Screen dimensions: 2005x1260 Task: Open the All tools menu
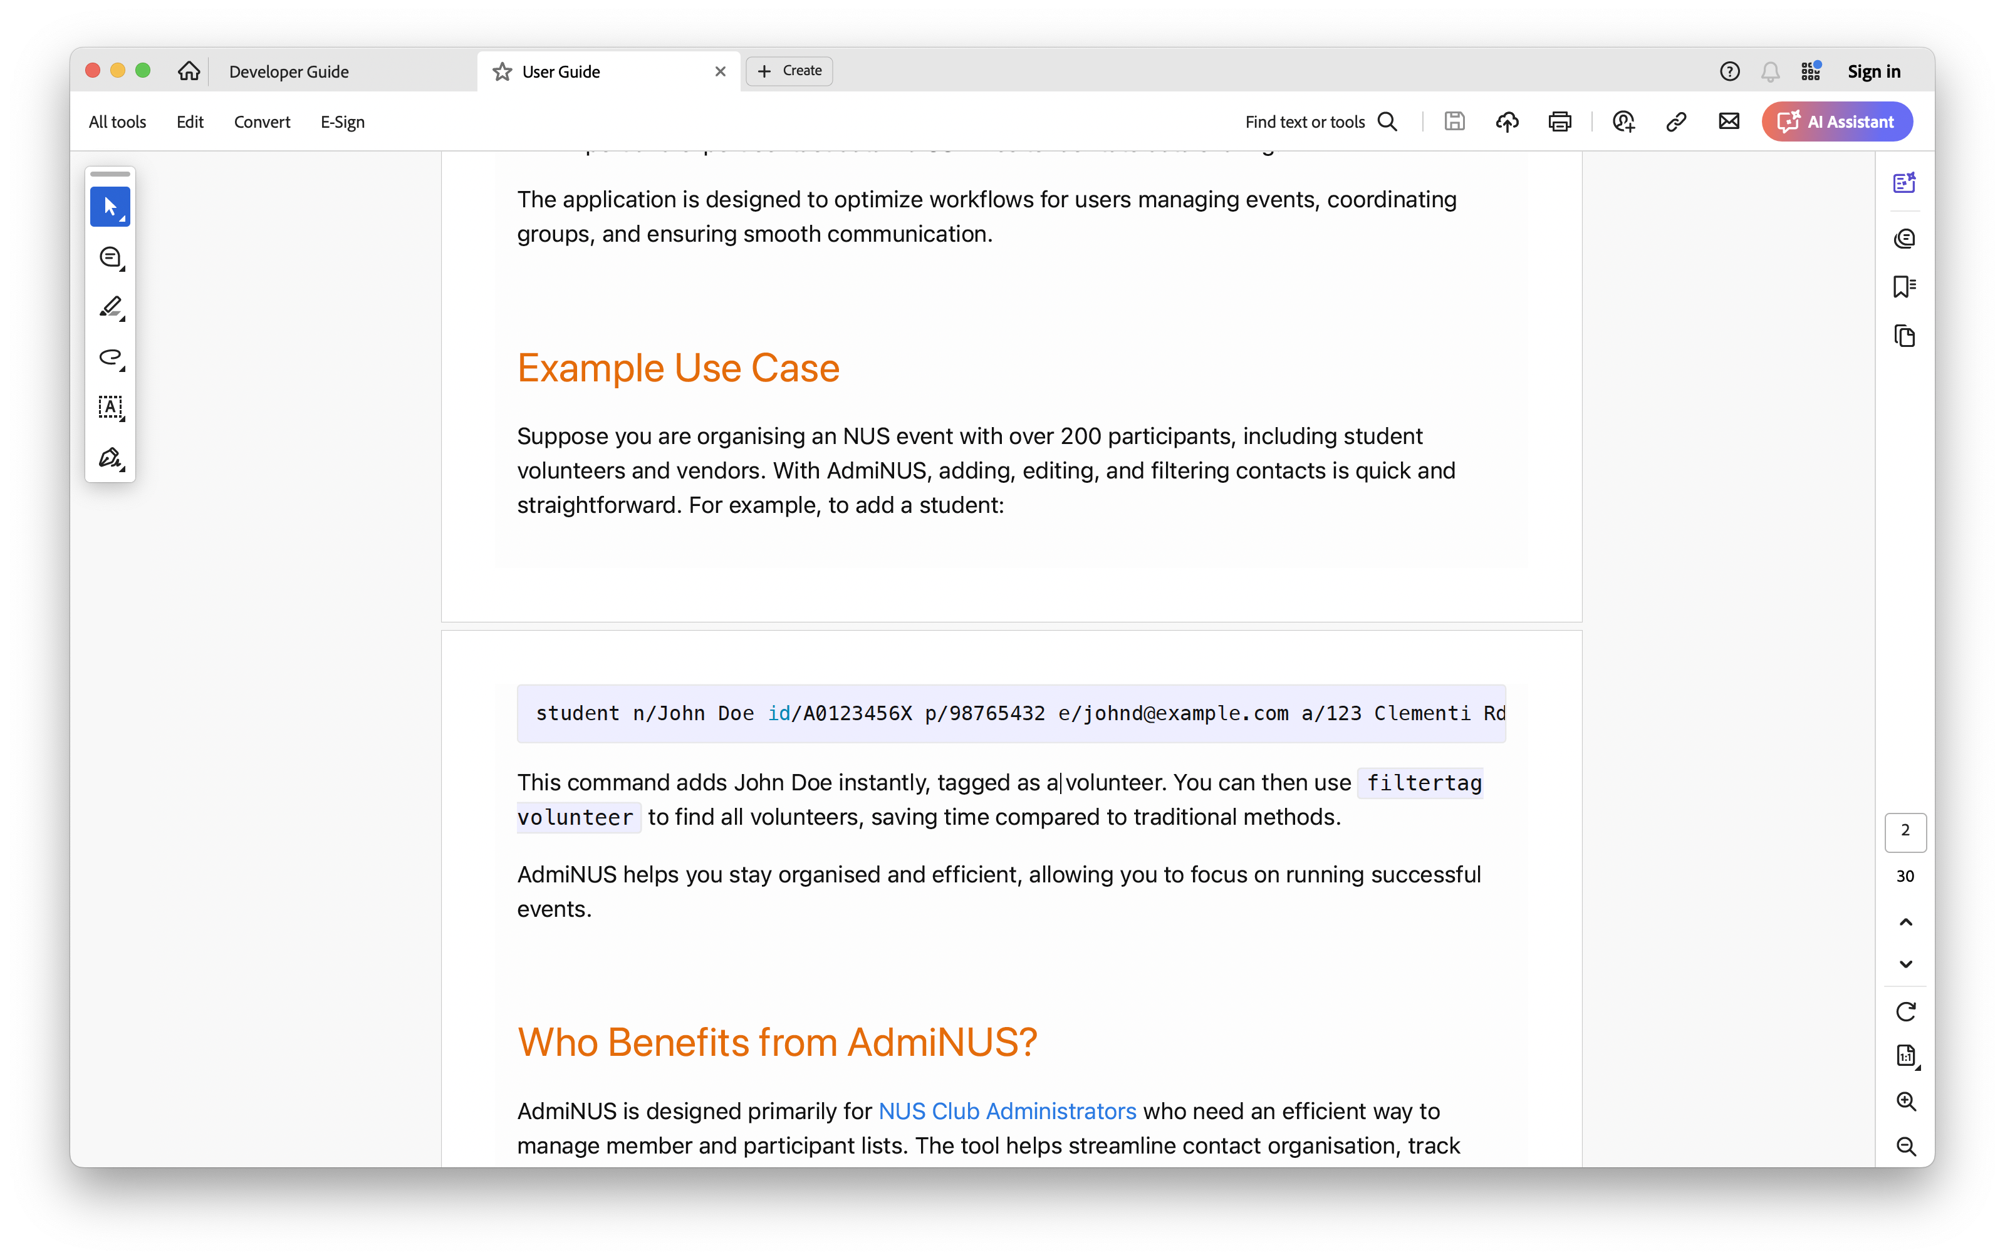pos(117,121)
